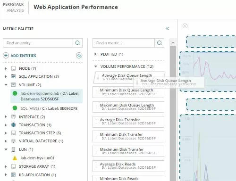The height and width of the screenshot is (181, 236).
Task: Select Minimum Disk Transfer metric
Action: [x=128, y=136]
